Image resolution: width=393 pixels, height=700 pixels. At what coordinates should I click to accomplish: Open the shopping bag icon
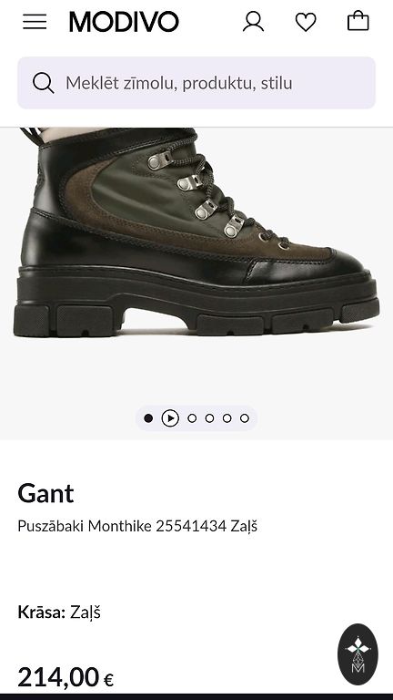[358, 21]
